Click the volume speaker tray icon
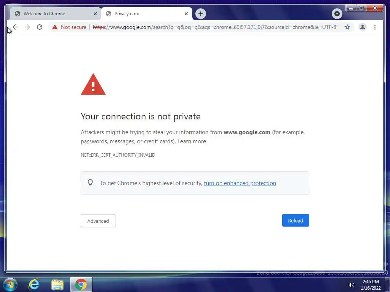 (x=351, y=285)
